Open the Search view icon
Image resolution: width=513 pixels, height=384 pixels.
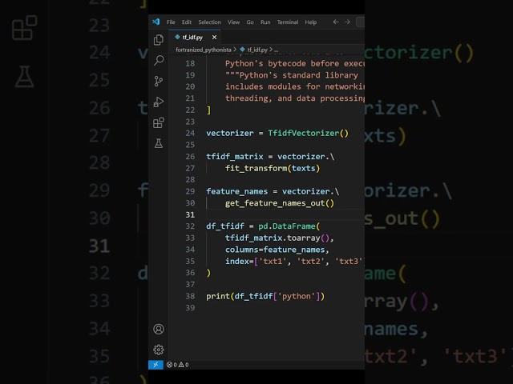[159, 60]
